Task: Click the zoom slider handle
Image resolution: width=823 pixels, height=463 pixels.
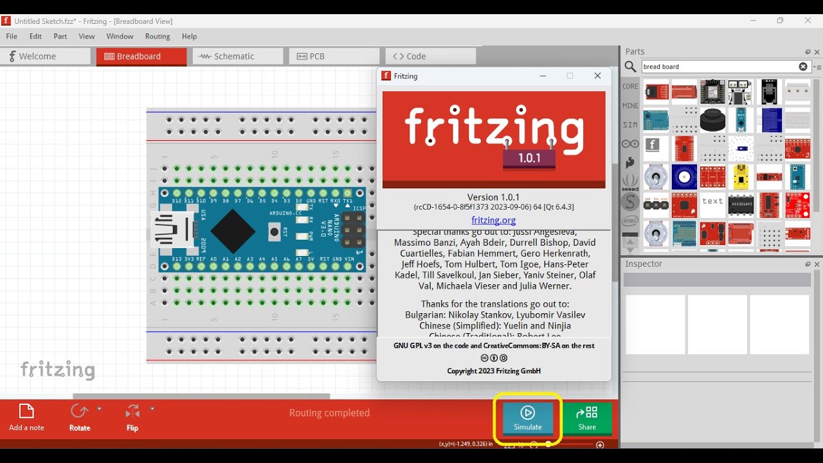Action: (548, 444)
